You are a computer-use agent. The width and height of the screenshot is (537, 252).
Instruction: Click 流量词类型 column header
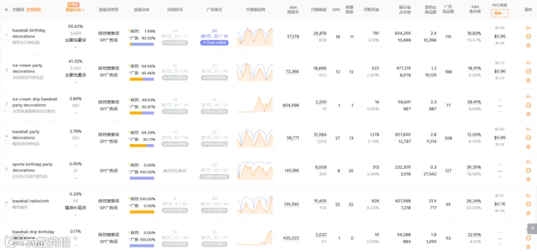point(108,10)
